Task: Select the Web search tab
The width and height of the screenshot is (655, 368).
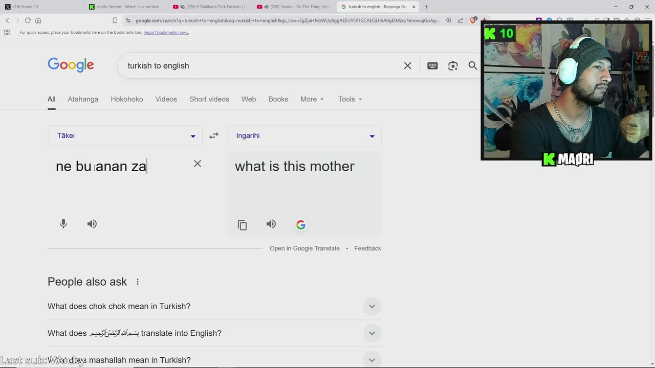Action: tap(249, 99)
